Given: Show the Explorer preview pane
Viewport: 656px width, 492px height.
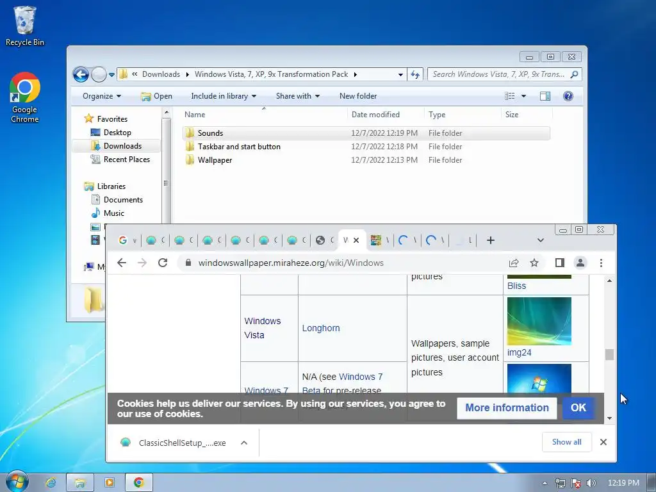Looking at the screenshot, I should (x=545, y=96).
